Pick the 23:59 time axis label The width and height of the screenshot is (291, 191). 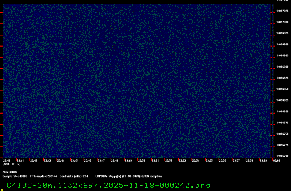(263, 160)
